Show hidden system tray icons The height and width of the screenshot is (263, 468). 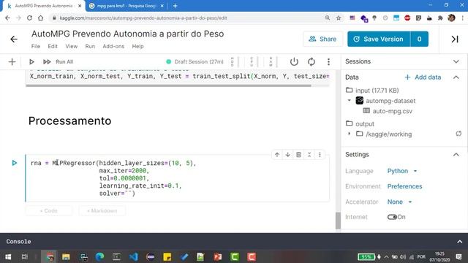(x=387, y=256)
